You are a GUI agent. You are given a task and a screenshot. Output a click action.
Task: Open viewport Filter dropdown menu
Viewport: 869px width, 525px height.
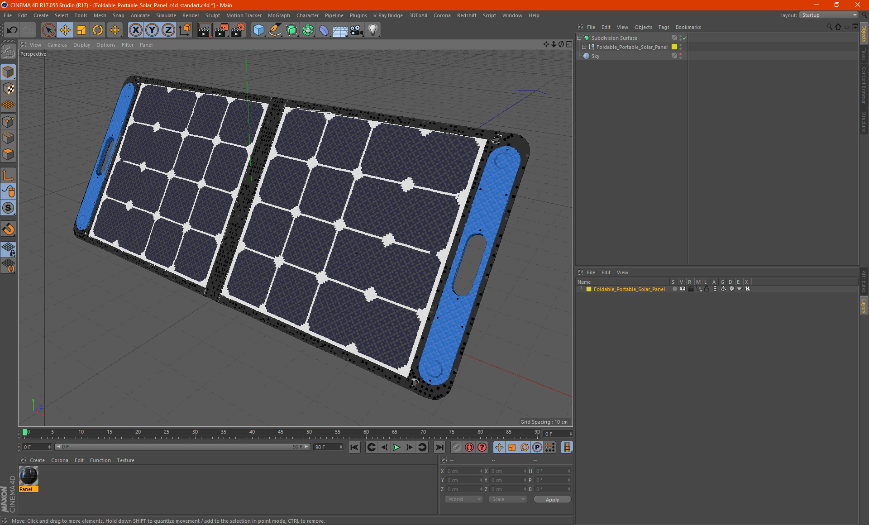coord(128,45)
